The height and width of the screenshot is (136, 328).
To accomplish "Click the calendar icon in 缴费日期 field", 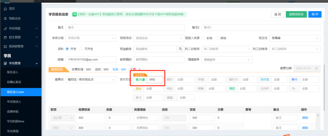I will pyautogui.click(x=317, y=68).
